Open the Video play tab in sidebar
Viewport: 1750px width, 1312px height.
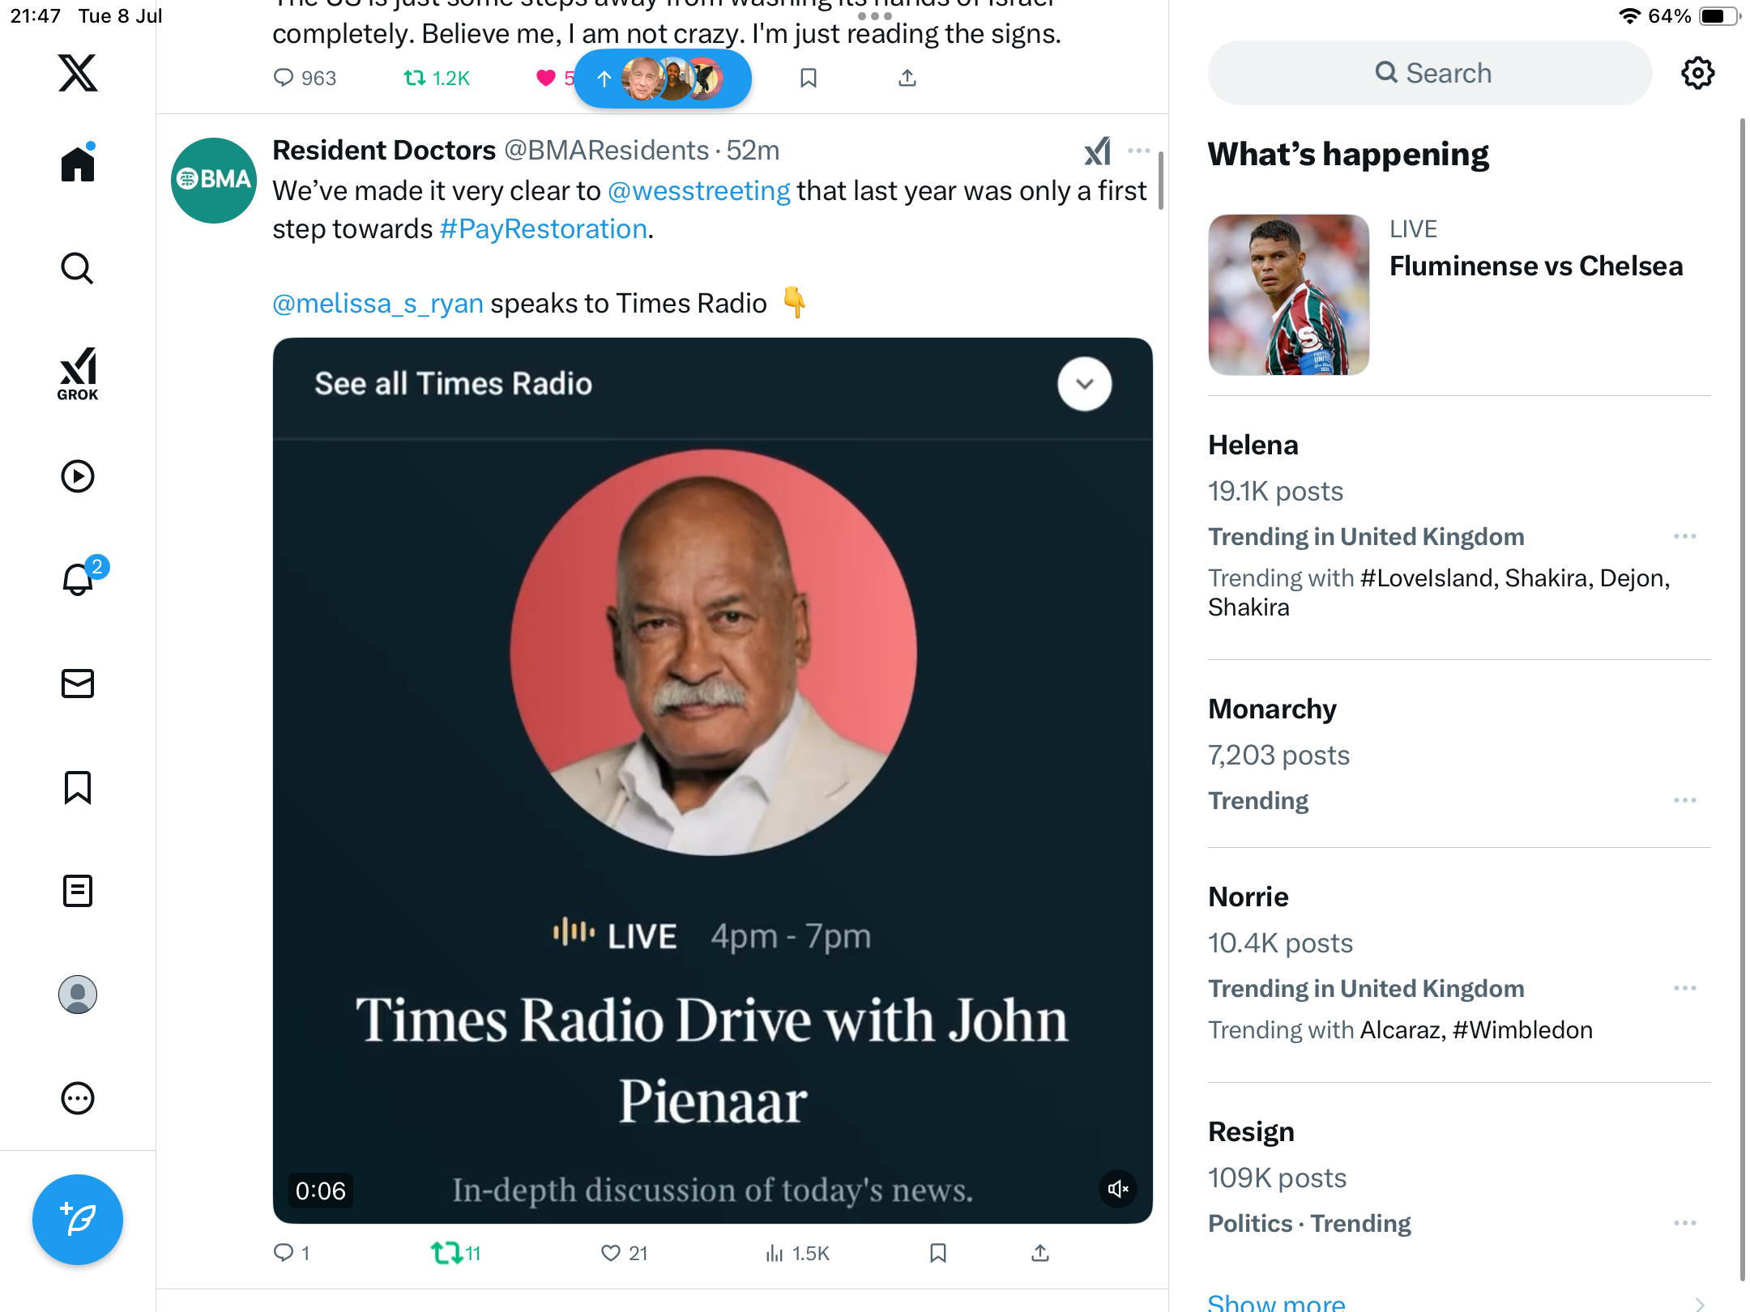point(78,476)
